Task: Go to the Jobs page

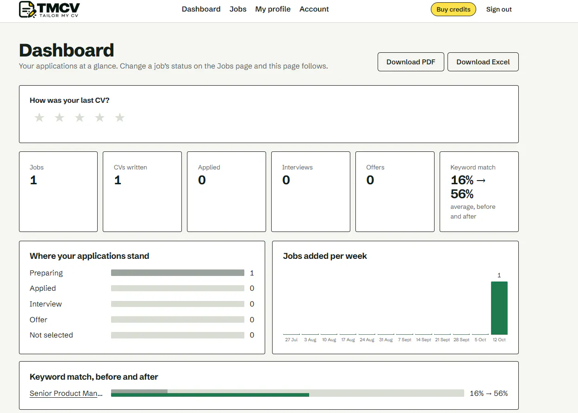Action: 238,9
